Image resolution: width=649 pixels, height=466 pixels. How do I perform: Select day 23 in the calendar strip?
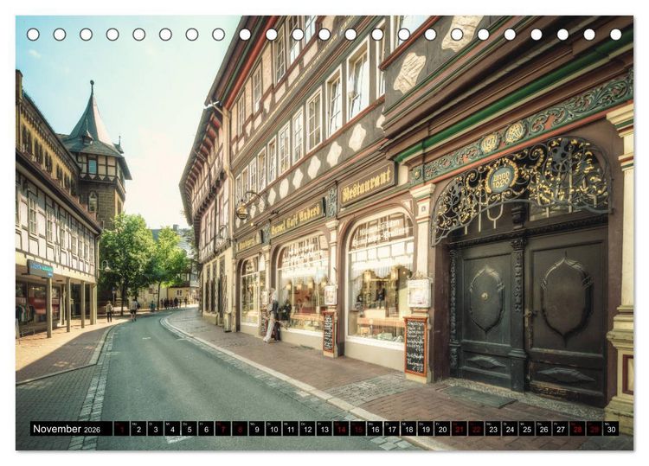click(x=493, y=428)
